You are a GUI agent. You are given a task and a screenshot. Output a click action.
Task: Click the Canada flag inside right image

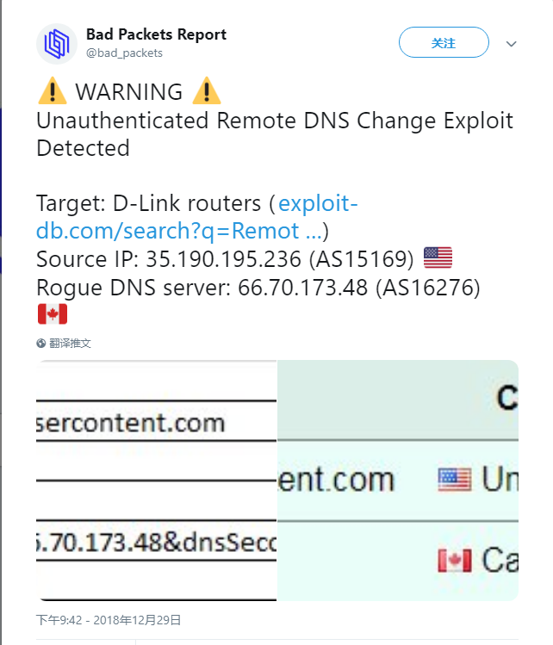point(455,561)
